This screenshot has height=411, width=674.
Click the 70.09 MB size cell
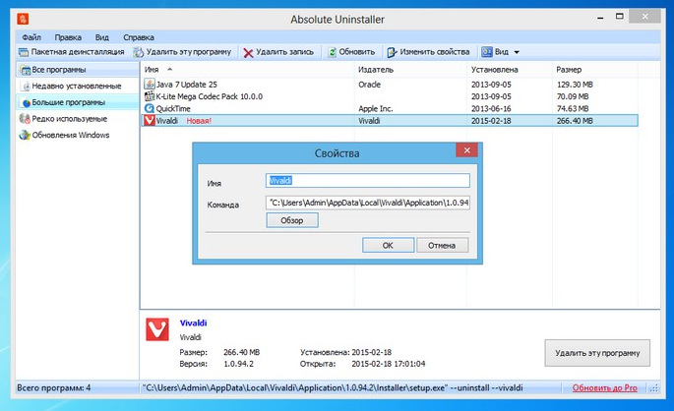[573, 96]
